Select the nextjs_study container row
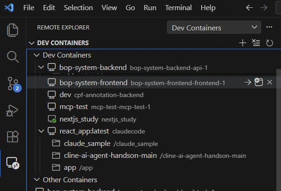Screen dimensions: 281x191 [x=151, y=119]
